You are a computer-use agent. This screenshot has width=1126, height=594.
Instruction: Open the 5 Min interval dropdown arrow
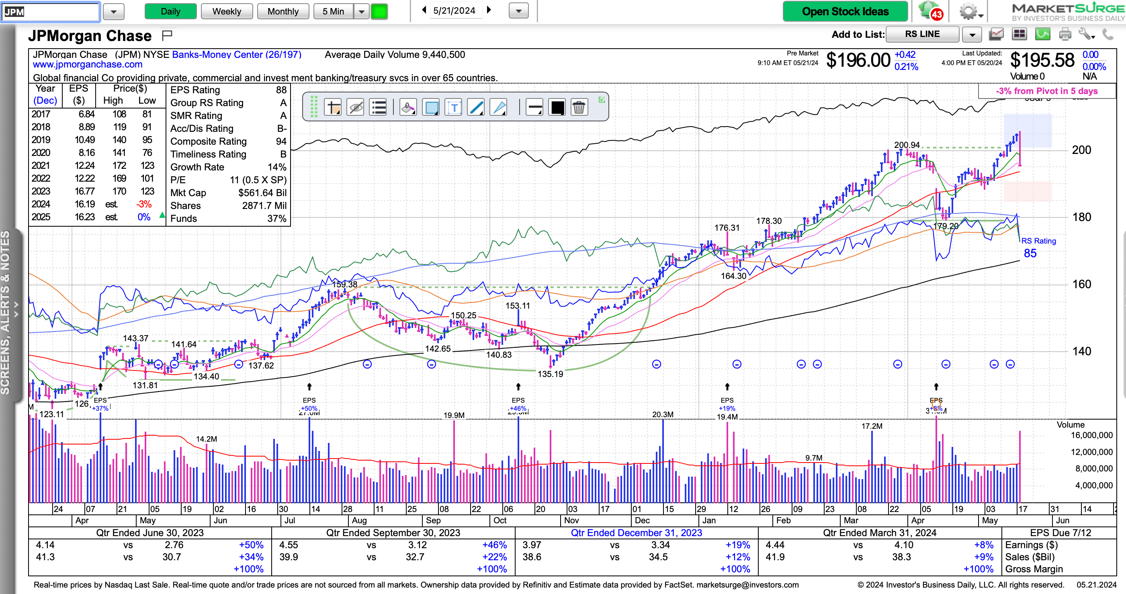point(362,11)
